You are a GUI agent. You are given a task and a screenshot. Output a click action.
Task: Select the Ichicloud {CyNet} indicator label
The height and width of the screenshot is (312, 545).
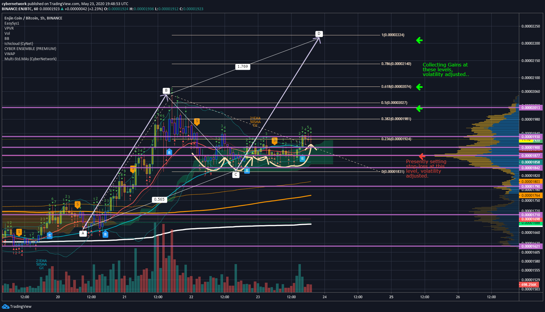[x=19, y=44]
